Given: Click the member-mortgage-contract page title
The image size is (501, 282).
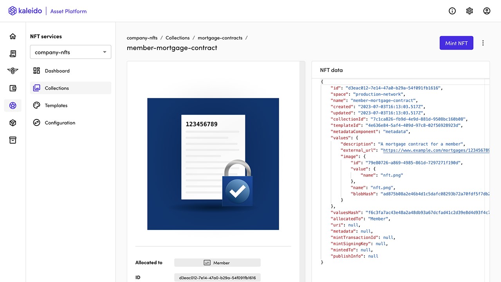Looking at the screenshot, I should coord(172,48).
